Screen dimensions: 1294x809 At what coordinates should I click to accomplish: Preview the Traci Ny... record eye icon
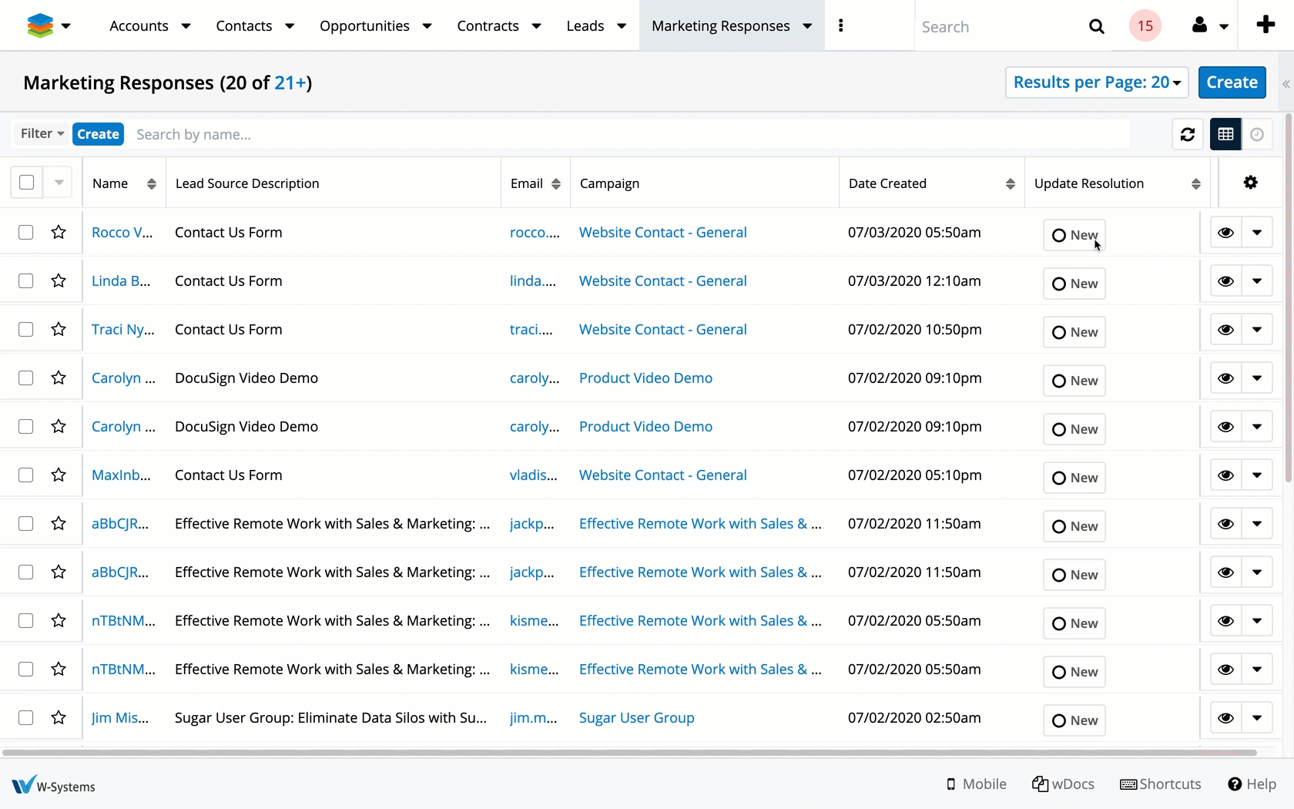point(1226,330)
